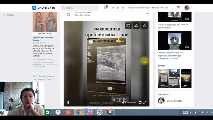Open the notifications bell
Image resolution: width=213 pixels, height=120 pixels.
(106, 7)
